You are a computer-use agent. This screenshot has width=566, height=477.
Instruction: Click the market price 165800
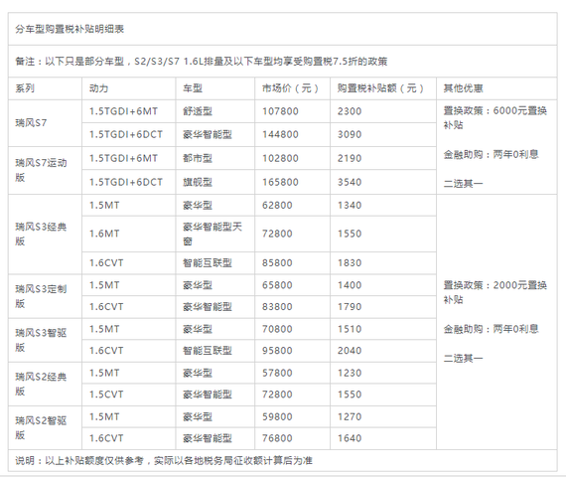[x=280, y=182]
